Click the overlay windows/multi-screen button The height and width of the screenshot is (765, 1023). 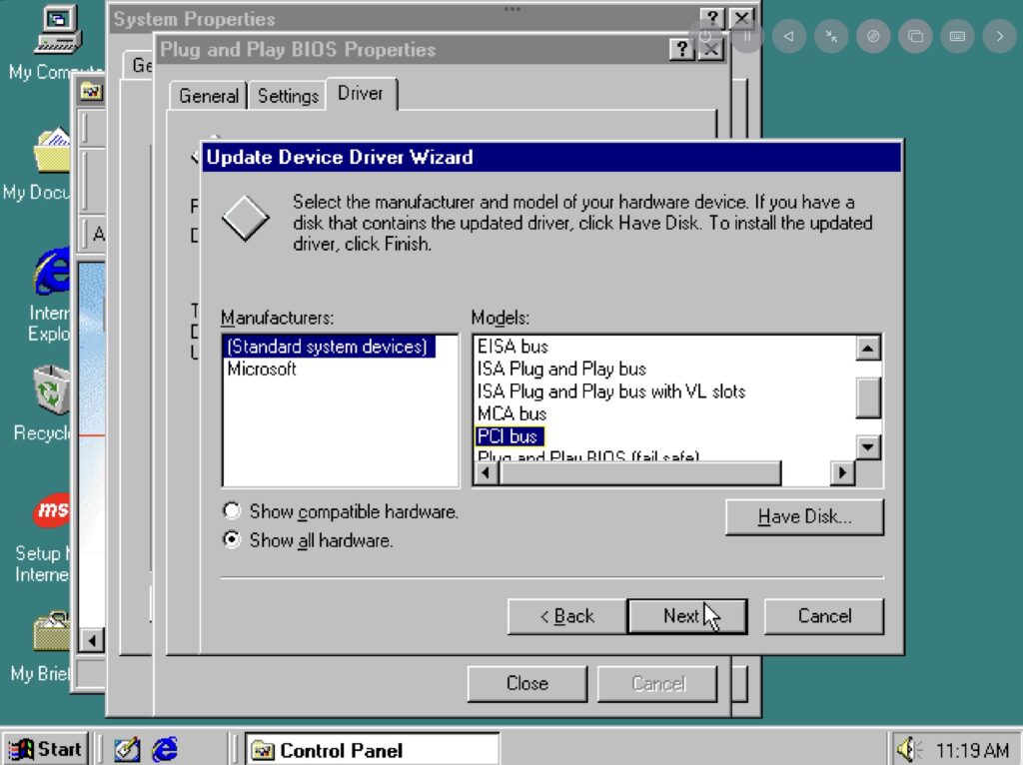(x=915, y=37)
